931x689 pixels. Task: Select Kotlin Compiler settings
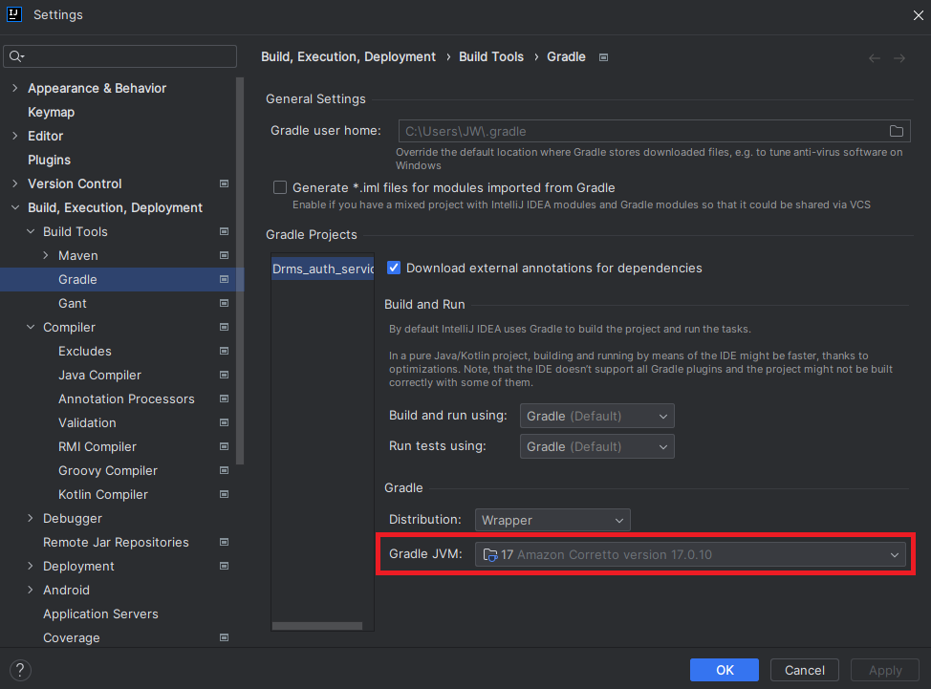tap(102, 494)
